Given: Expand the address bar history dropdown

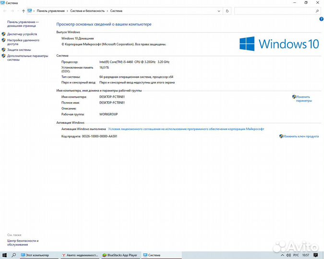Looking at the screenshot, I should pyautogui.click(x=219, y=11).
